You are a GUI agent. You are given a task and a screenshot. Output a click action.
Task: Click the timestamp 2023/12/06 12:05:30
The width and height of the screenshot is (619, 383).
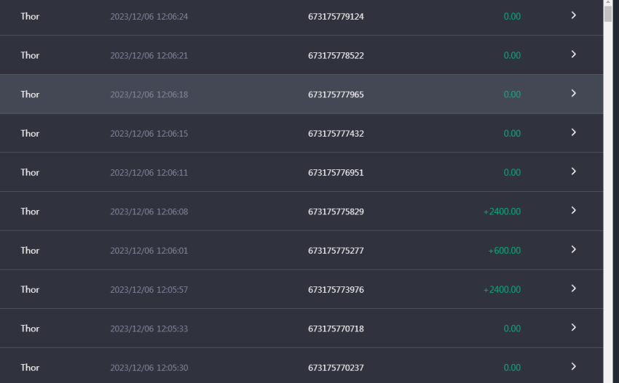click(x=149, y=368)
